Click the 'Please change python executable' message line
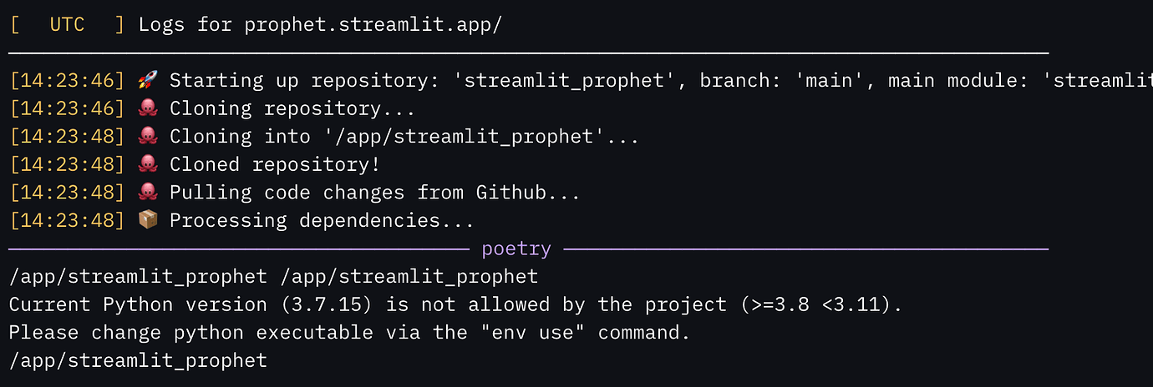This screenshot has width=1153, height=387. click(x=350, y=332)
